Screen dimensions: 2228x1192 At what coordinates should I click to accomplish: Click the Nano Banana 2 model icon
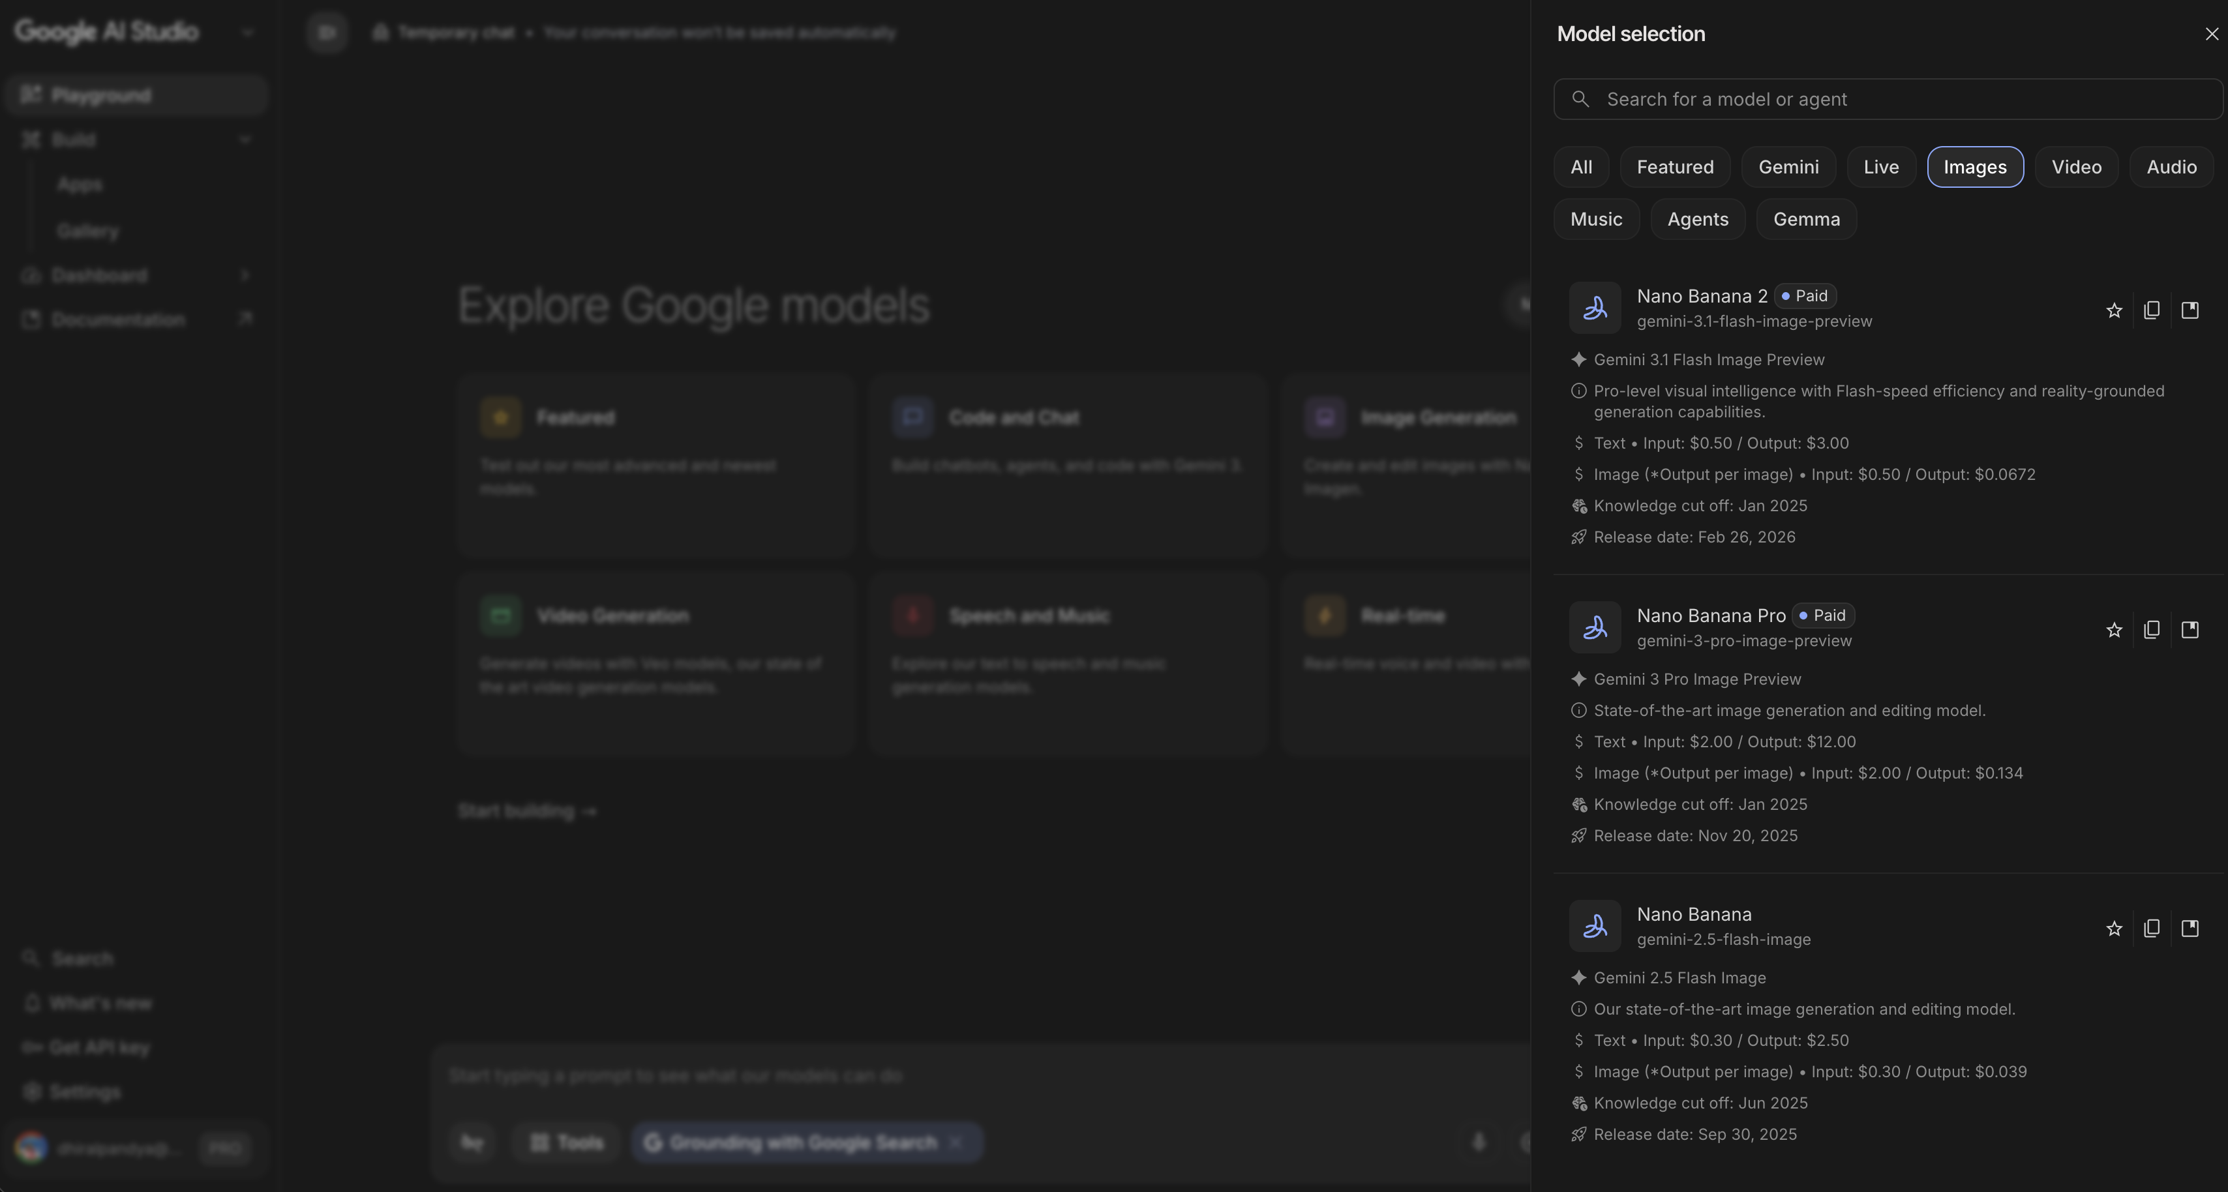point(1595,308)
